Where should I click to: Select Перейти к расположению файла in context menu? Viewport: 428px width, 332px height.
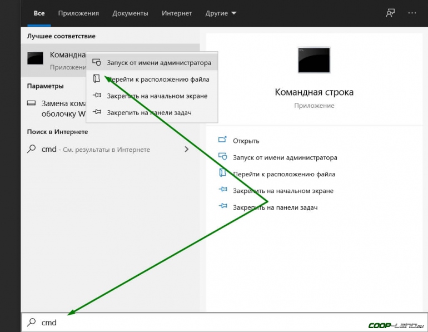coord(158,80)
